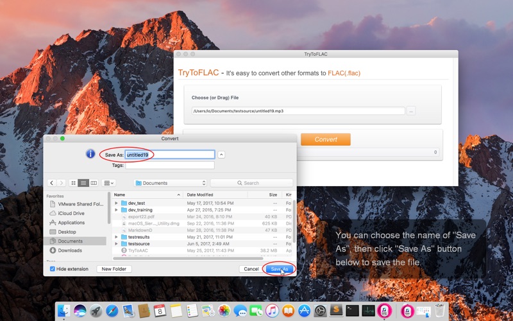Select the export22.pdf file row
The width and height of the screenshot is (513, 321).
pos(202,216)
